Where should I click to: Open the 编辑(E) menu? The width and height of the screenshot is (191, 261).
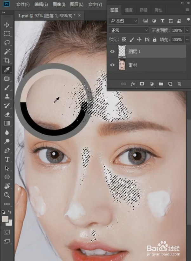(41, 4)
